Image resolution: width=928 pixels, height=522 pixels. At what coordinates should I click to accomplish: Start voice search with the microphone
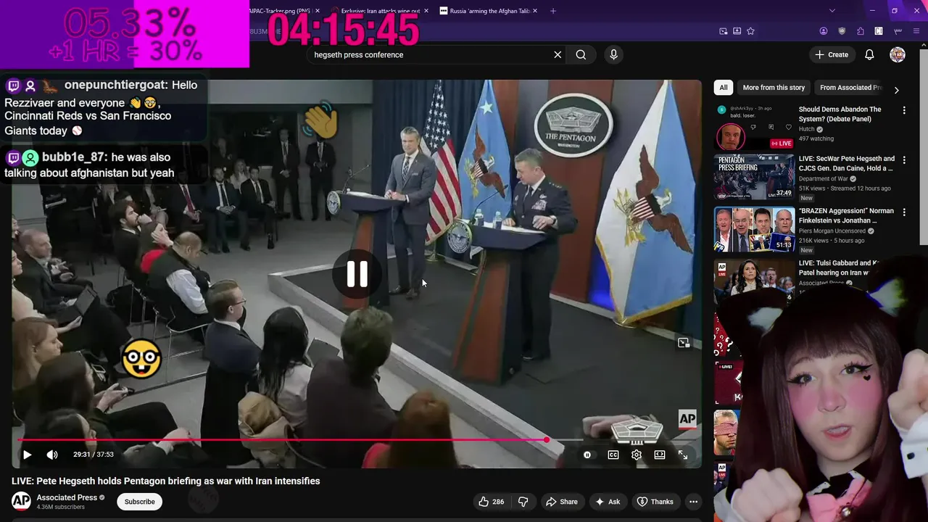pyautogui.click(x=613, y=54)
